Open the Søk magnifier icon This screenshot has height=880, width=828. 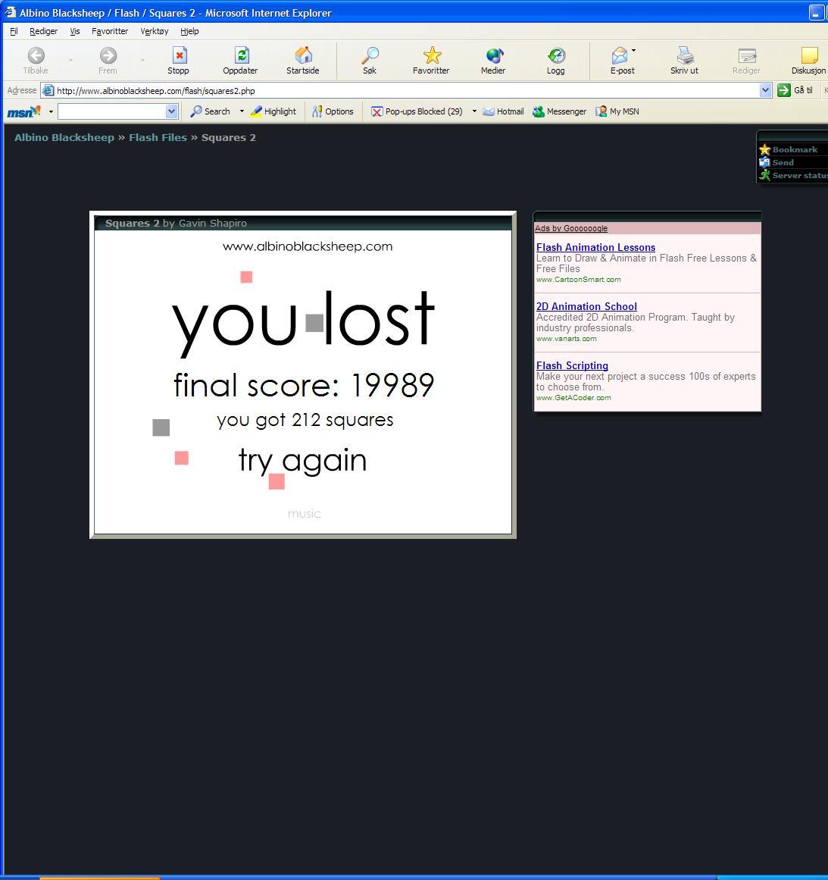tap(370, 55)
